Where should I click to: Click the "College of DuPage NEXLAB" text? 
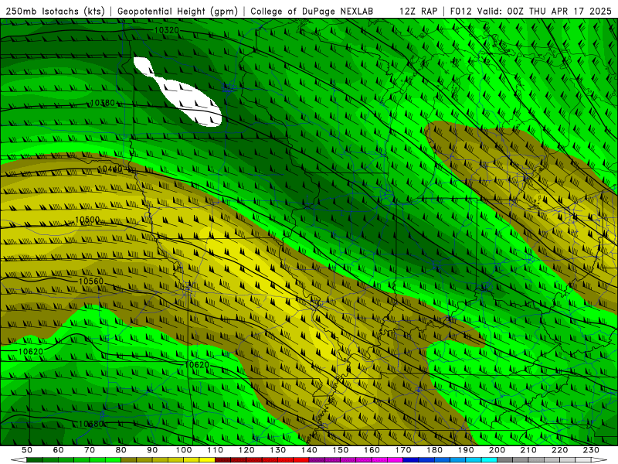click(312, 11)
